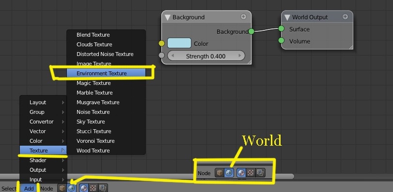Click Surface input socket on World Output
Screen dimensions: 393x192
281,28
